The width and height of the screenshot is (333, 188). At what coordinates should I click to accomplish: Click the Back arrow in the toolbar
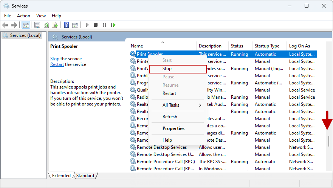[x=5, y=25]
